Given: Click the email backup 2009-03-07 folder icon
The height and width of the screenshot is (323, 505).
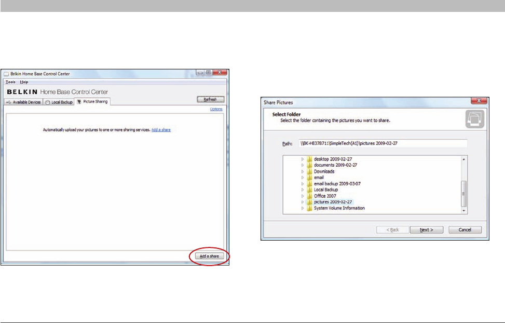Looking at the screenshot, I should coord(309,184).
